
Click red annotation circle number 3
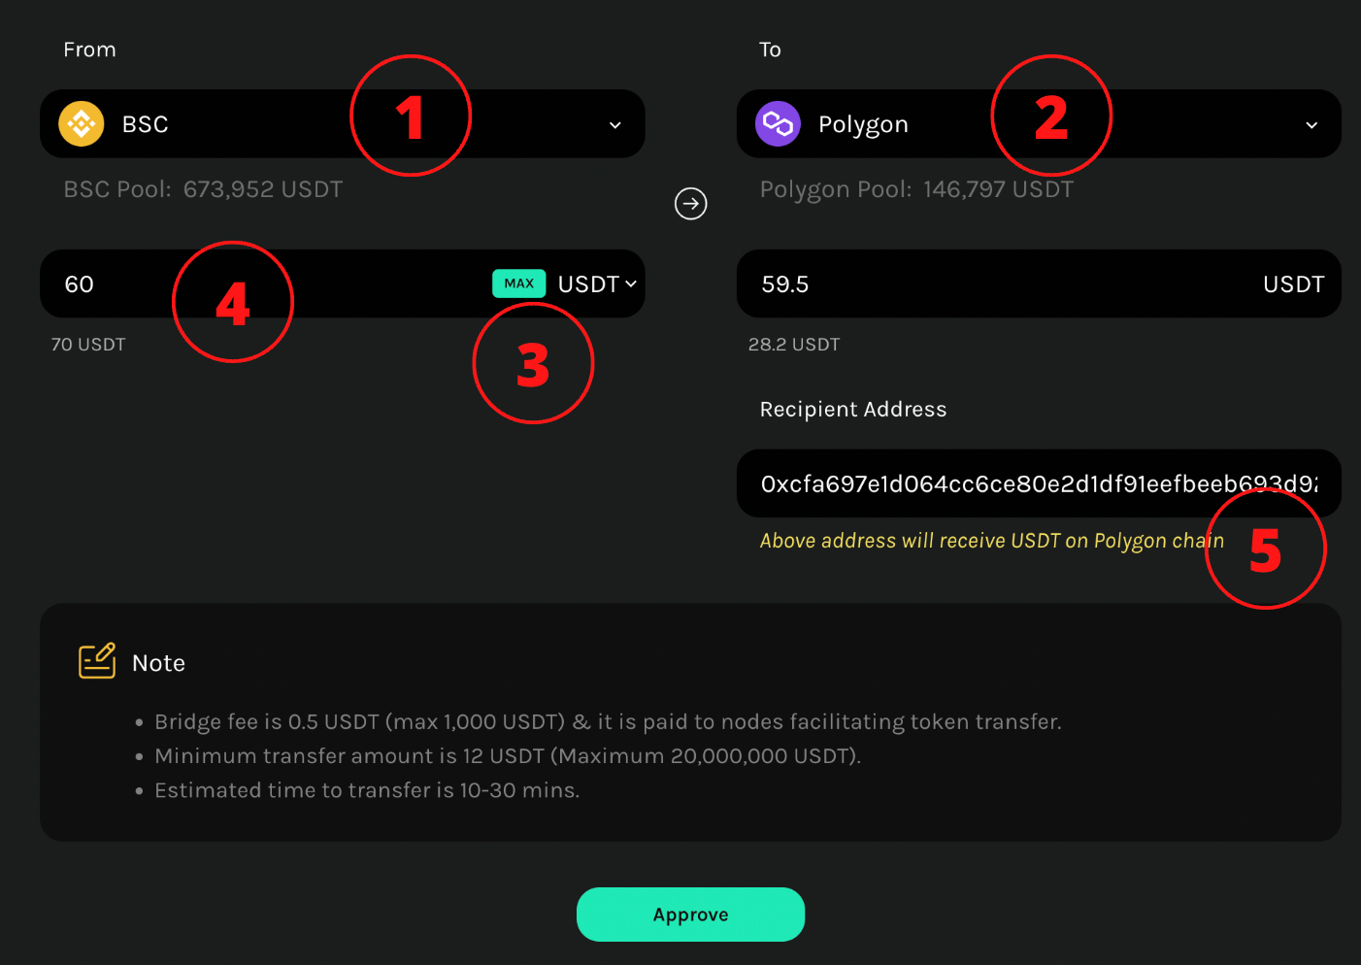[533, 363]
